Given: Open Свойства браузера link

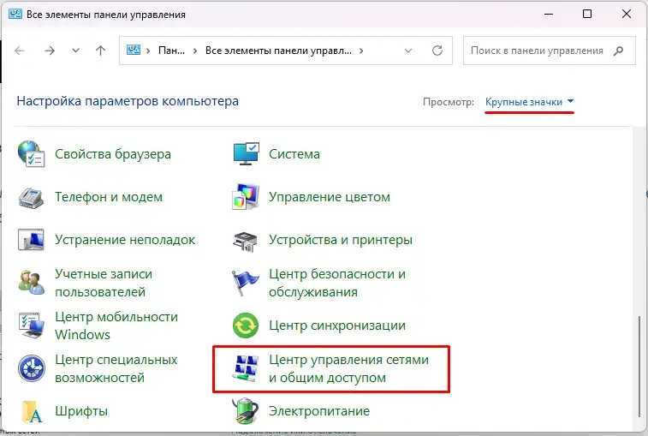Looking at the screenshot, I should pyautogui.click(x=113, y=154).
